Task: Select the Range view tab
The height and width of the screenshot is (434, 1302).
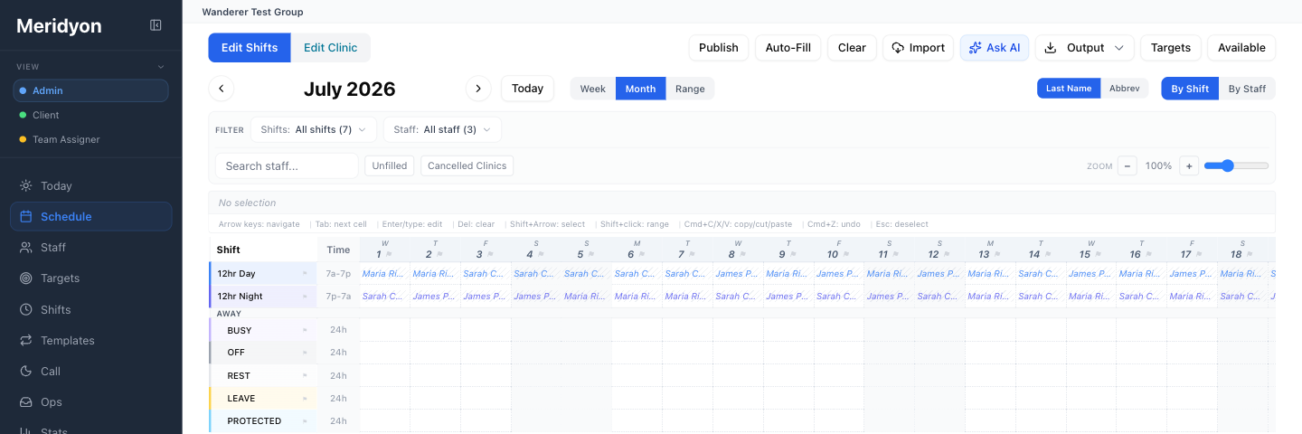Action: click(x=690, y=89)
